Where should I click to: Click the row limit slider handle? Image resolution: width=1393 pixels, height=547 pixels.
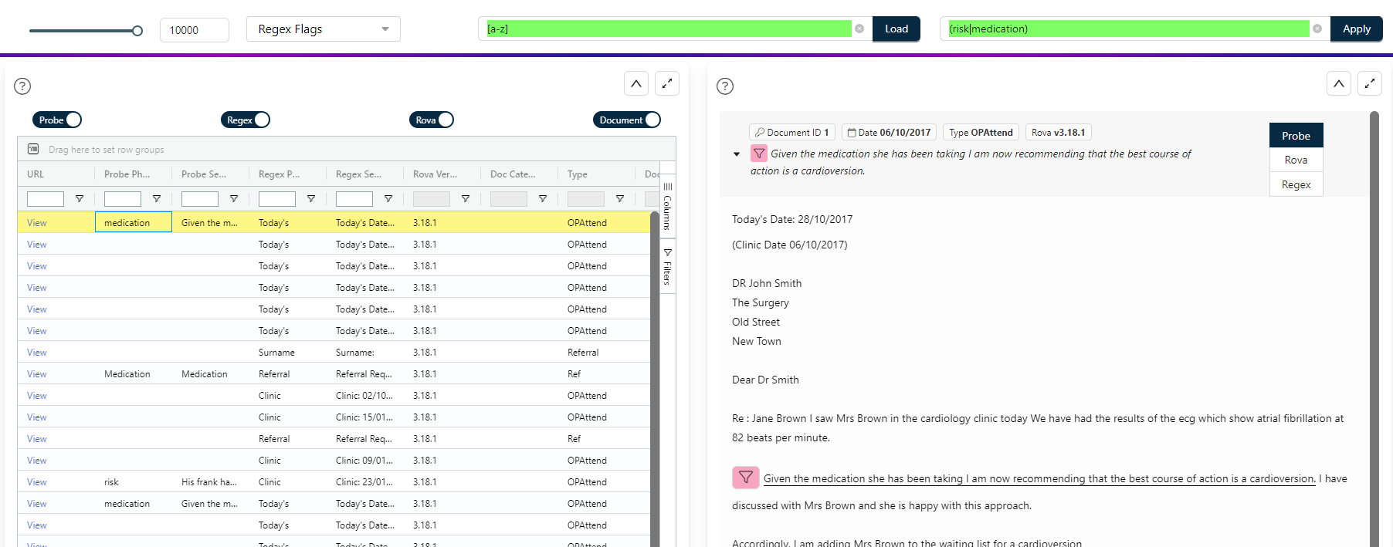click(x=137, y=31)
